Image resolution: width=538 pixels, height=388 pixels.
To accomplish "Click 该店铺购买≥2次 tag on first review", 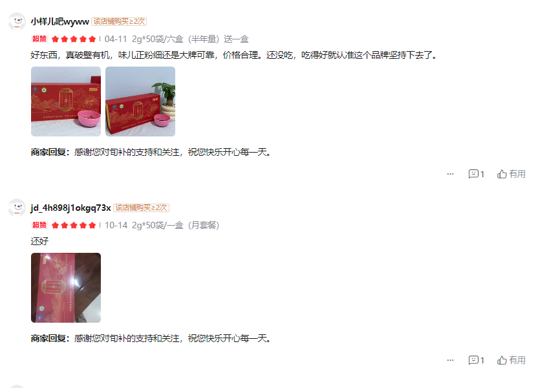I will point(119,21).
